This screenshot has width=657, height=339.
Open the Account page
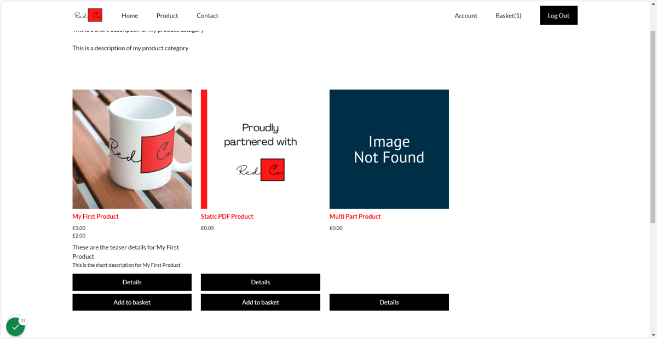coord(466,15)
